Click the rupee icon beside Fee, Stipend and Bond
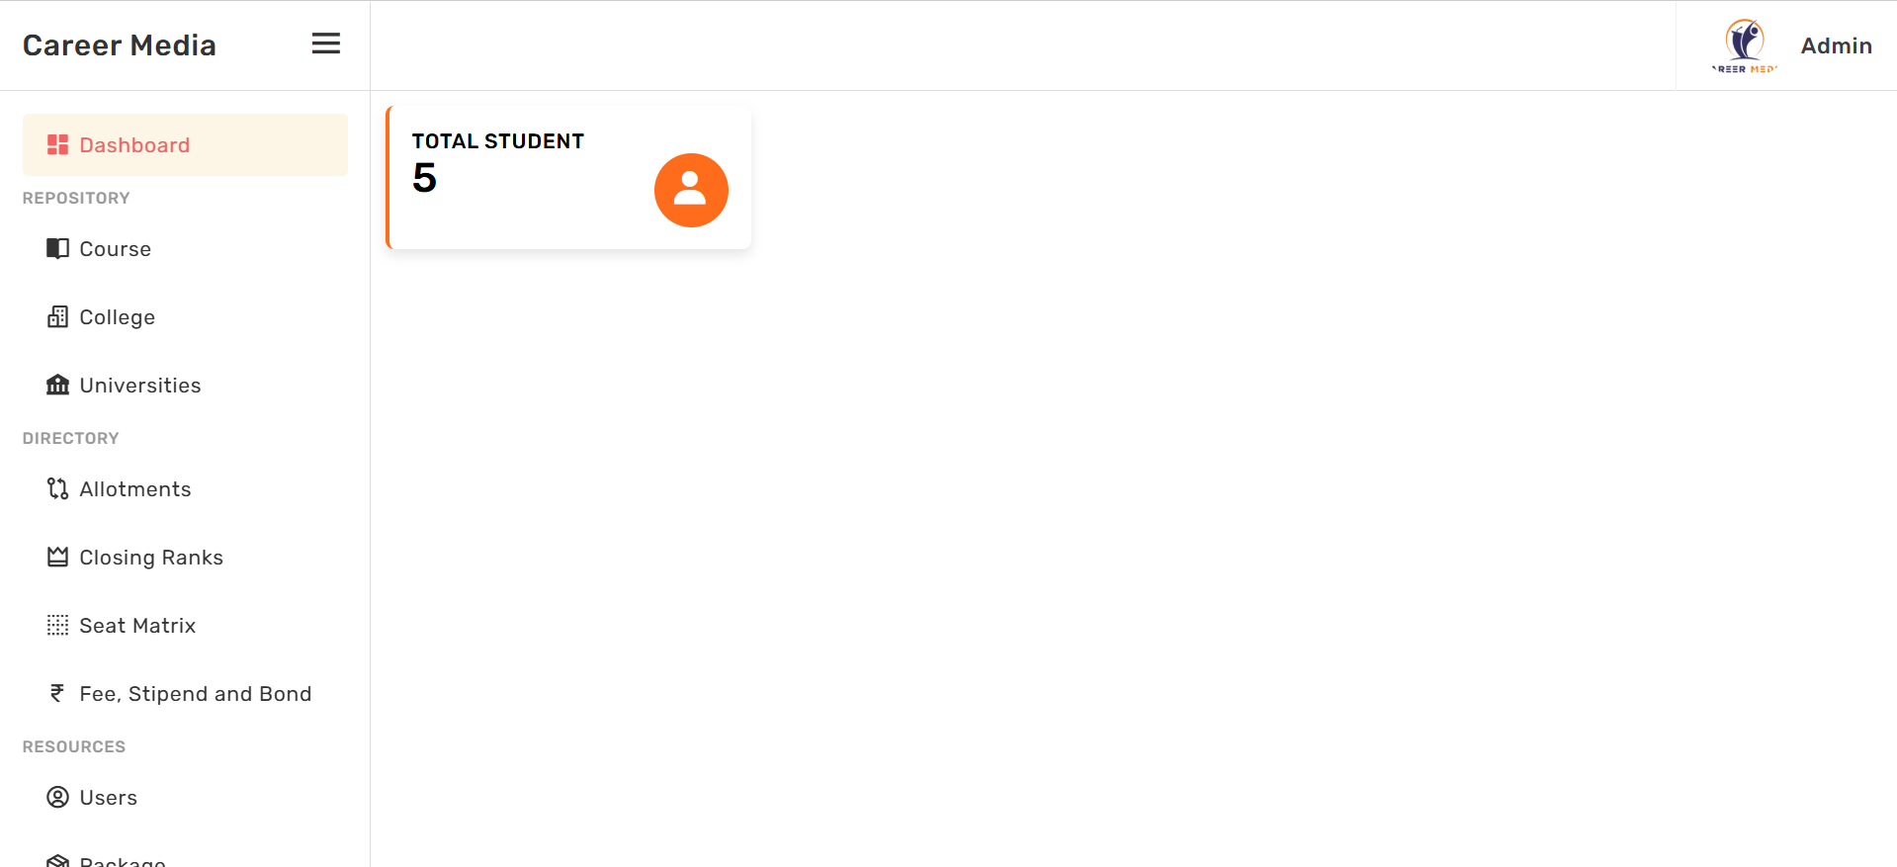Image resolution: width=1897 pixels, height=867 pixels. point(57,693)
